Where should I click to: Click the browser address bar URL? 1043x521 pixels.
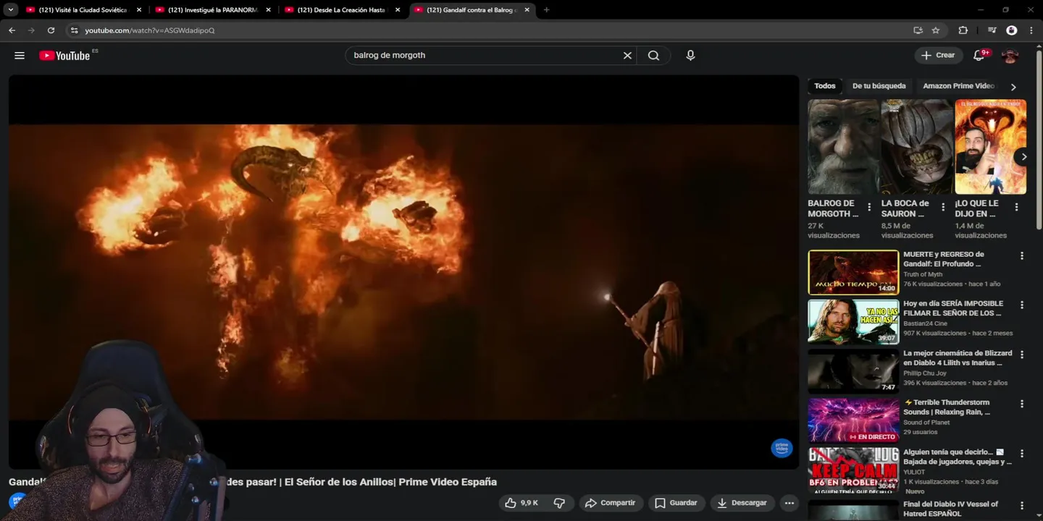[x=149, y=30]
